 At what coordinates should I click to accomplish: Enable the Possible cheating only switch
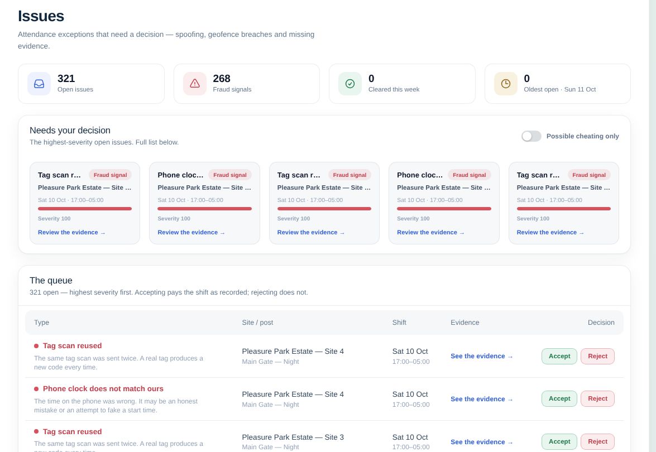531,136
